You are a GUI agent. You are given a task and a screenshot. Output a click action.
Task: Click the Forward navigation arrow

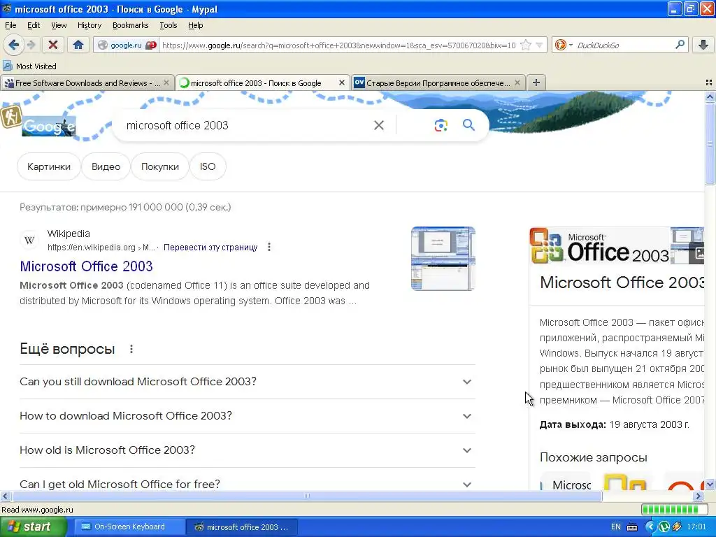[31, 45]
